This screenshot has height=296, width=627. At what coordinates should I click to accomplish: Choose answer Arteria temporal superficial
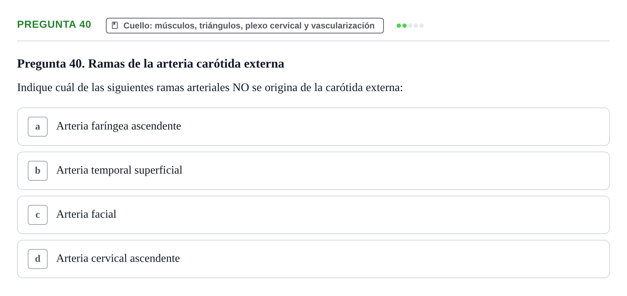coord(119,170)
